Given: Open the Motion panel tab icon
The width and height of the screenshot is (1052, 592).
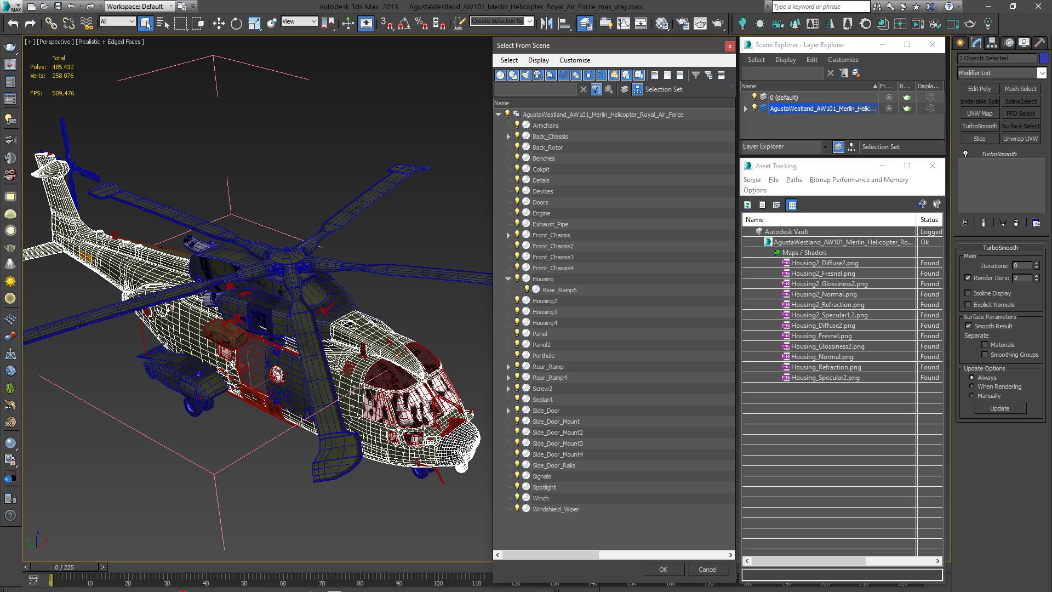Looking at the screenshot, I should [1008, 43].
